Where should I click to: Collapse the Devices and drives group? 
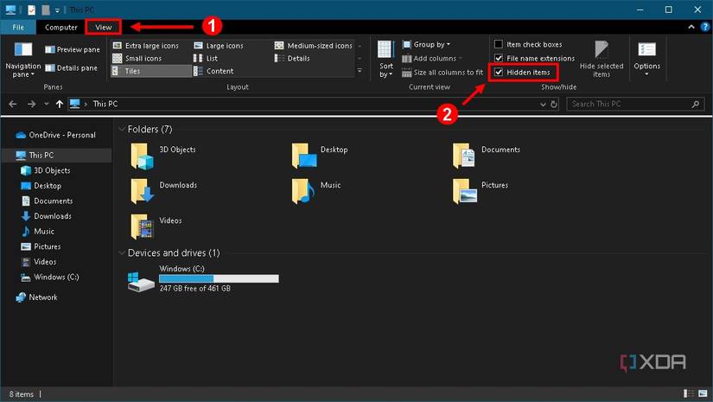(x=121, y=252)
